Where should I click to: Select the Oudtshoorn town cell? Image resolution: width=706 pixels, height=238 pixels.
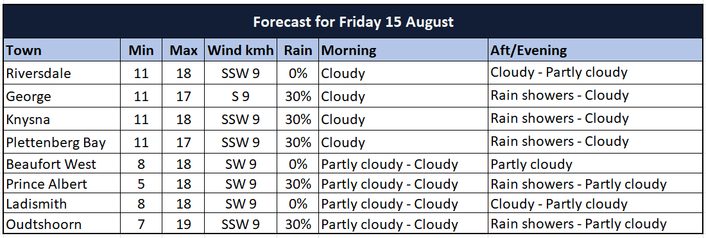(x=62, y=224)
